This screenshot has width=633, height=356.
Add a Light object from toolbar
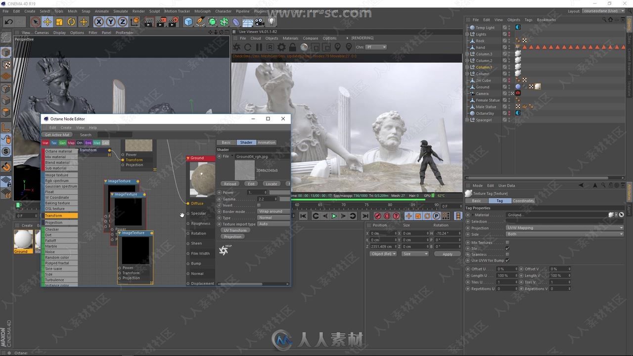(271, 22)
